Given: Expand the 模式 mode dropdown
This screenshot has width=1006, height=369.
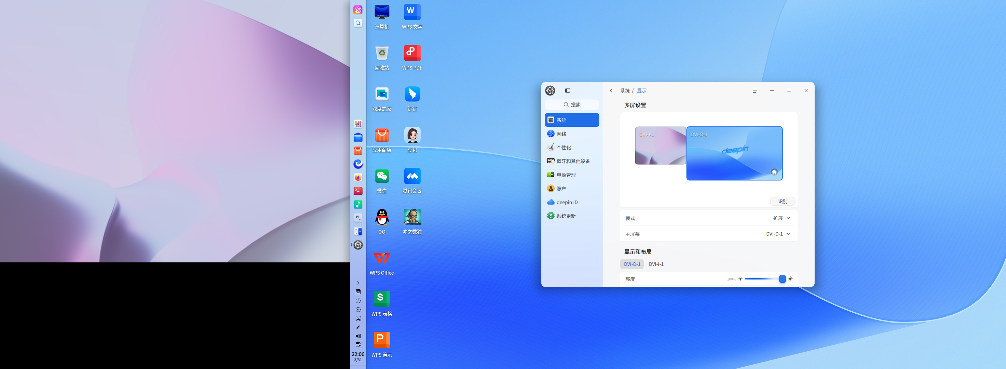Looking at the screenshot, I should click(781, 218).
